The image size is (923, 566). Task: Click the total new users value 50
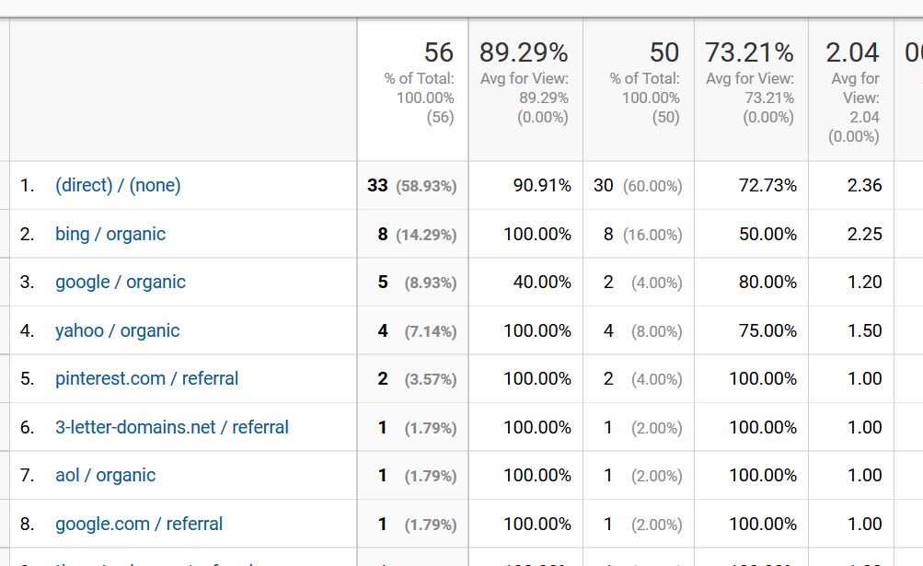(x=664, y=52)
